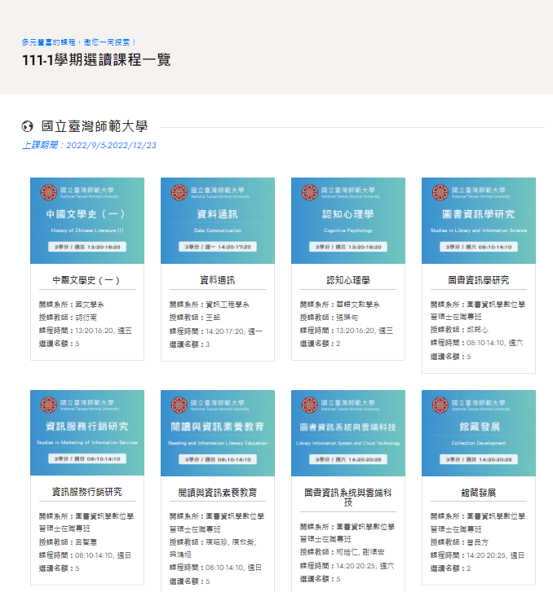Click the globe icon beside 國立臺灣師範大學
Image resolution: width=553 pixels, height=592 pixels.
pyautogui.click(x=27, y=126)
